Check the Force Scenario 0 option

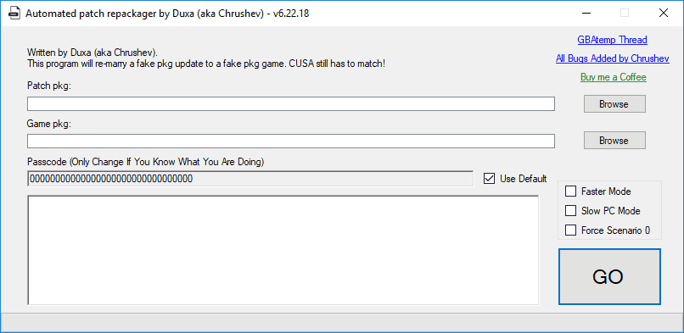(570, 230)
